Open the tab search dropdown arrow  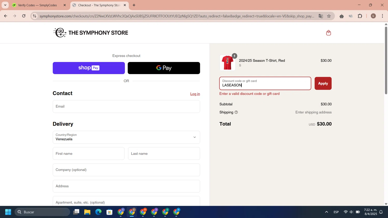click(x=5, y=5)
